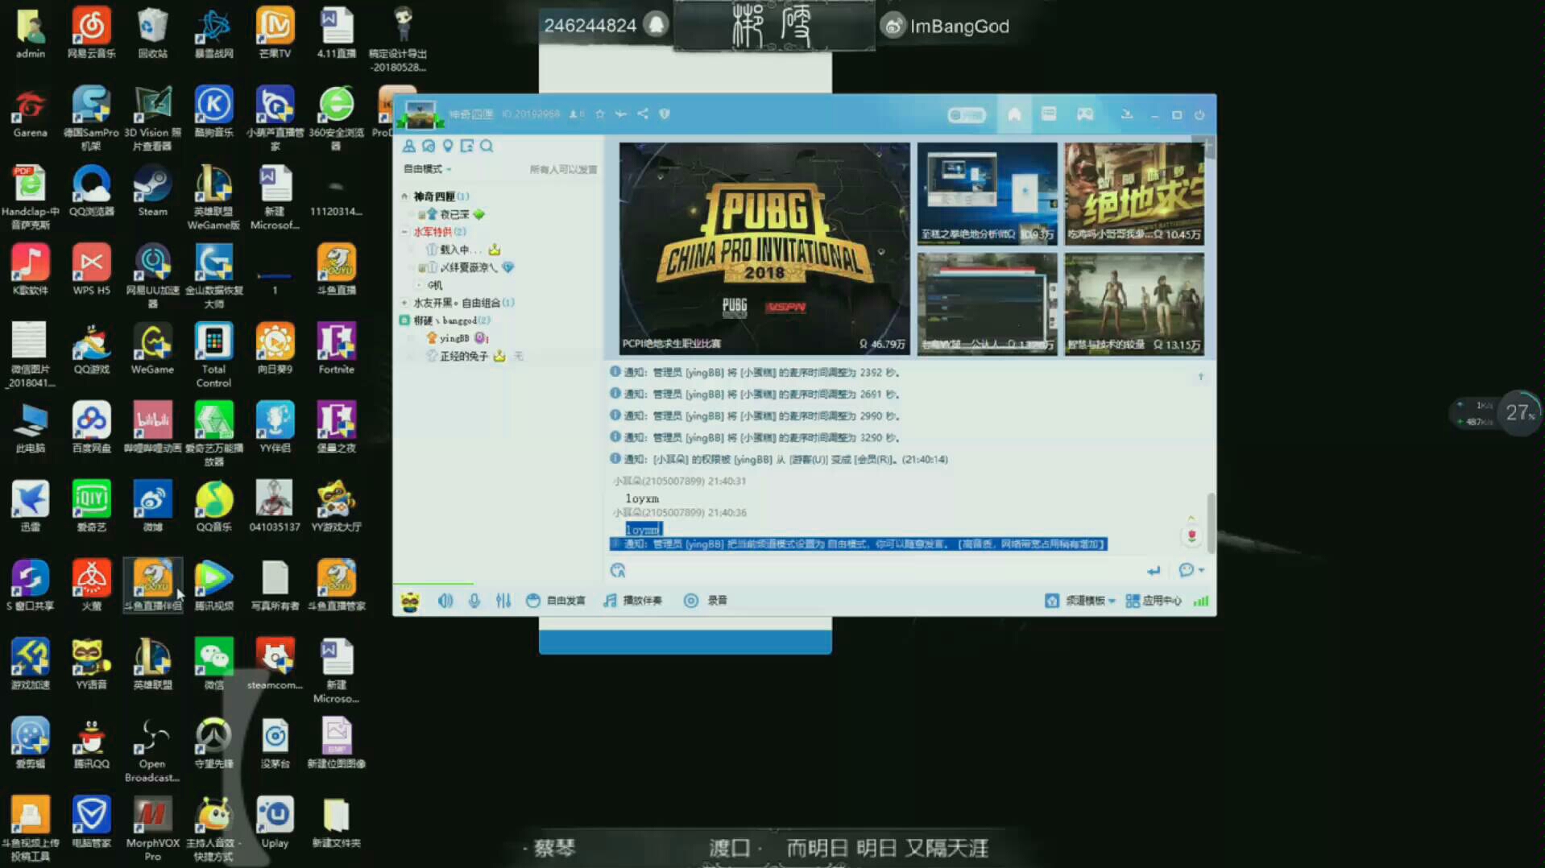Open 腾讯QQ desktop shortcut
Screen dimensions: 1545x868
click(91, 743)
